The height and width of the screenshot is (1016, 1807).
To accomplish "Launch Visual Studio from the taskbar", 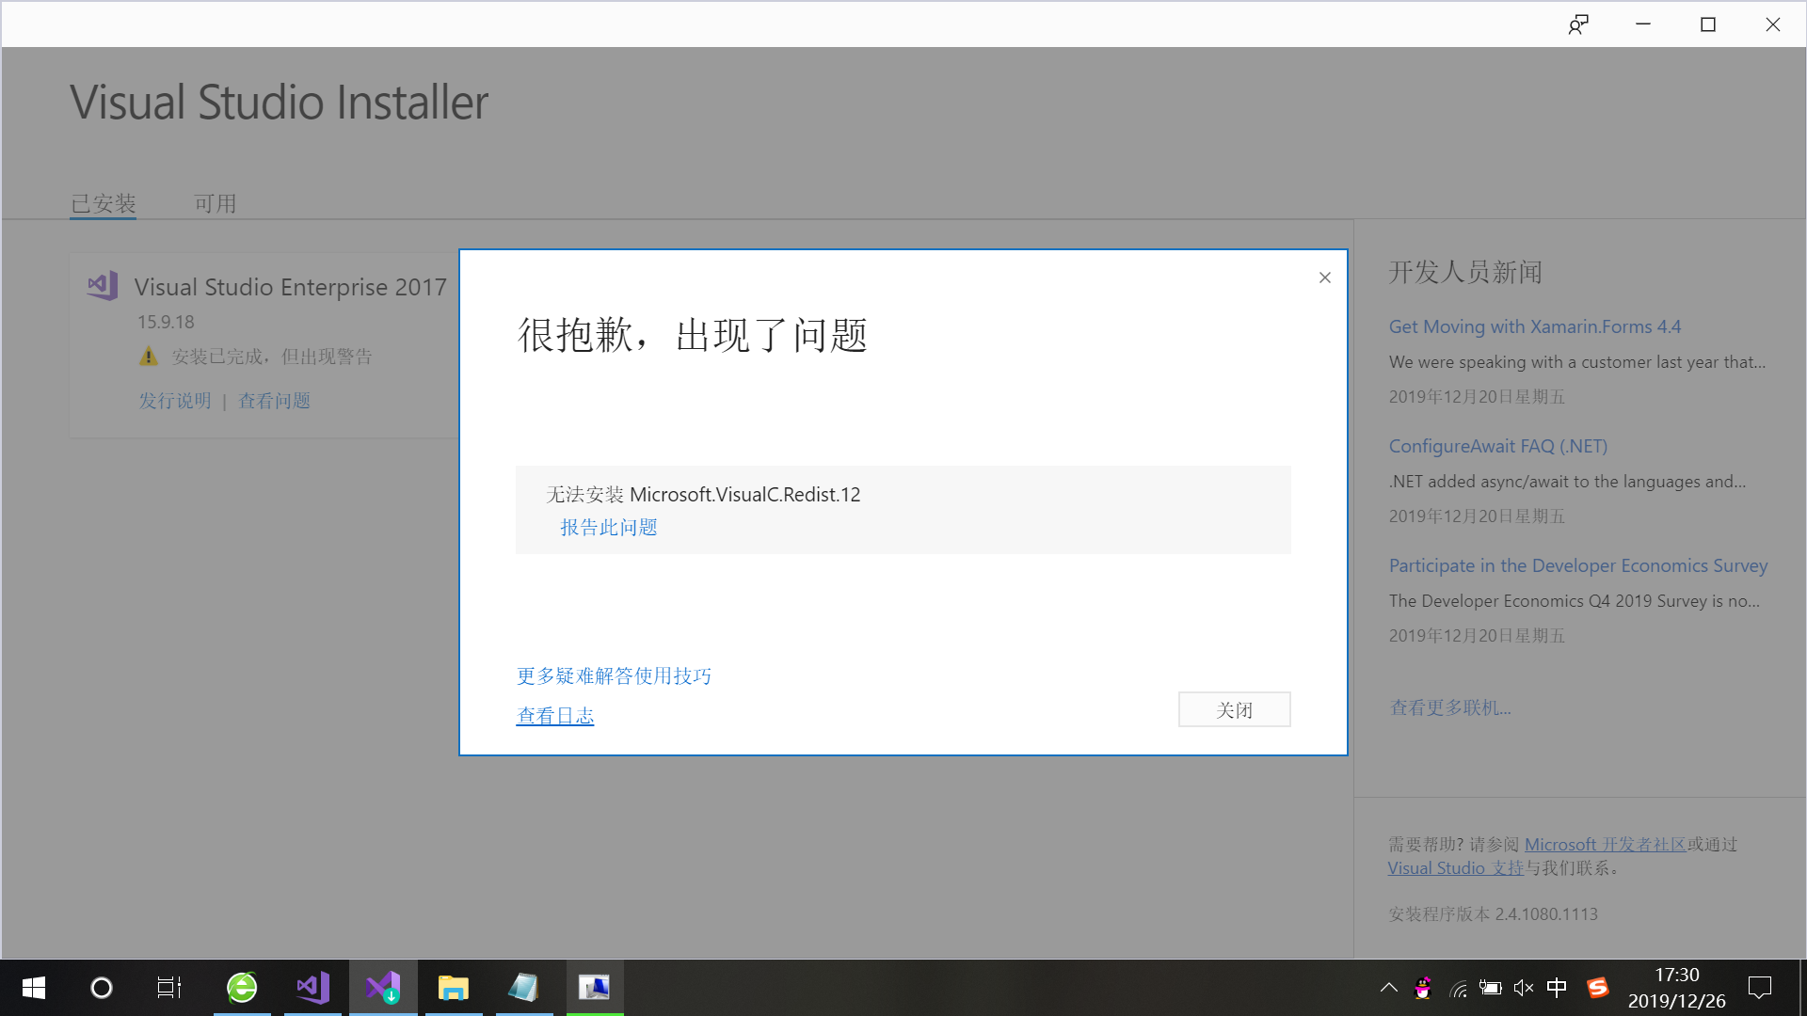I will coord(312,987).
